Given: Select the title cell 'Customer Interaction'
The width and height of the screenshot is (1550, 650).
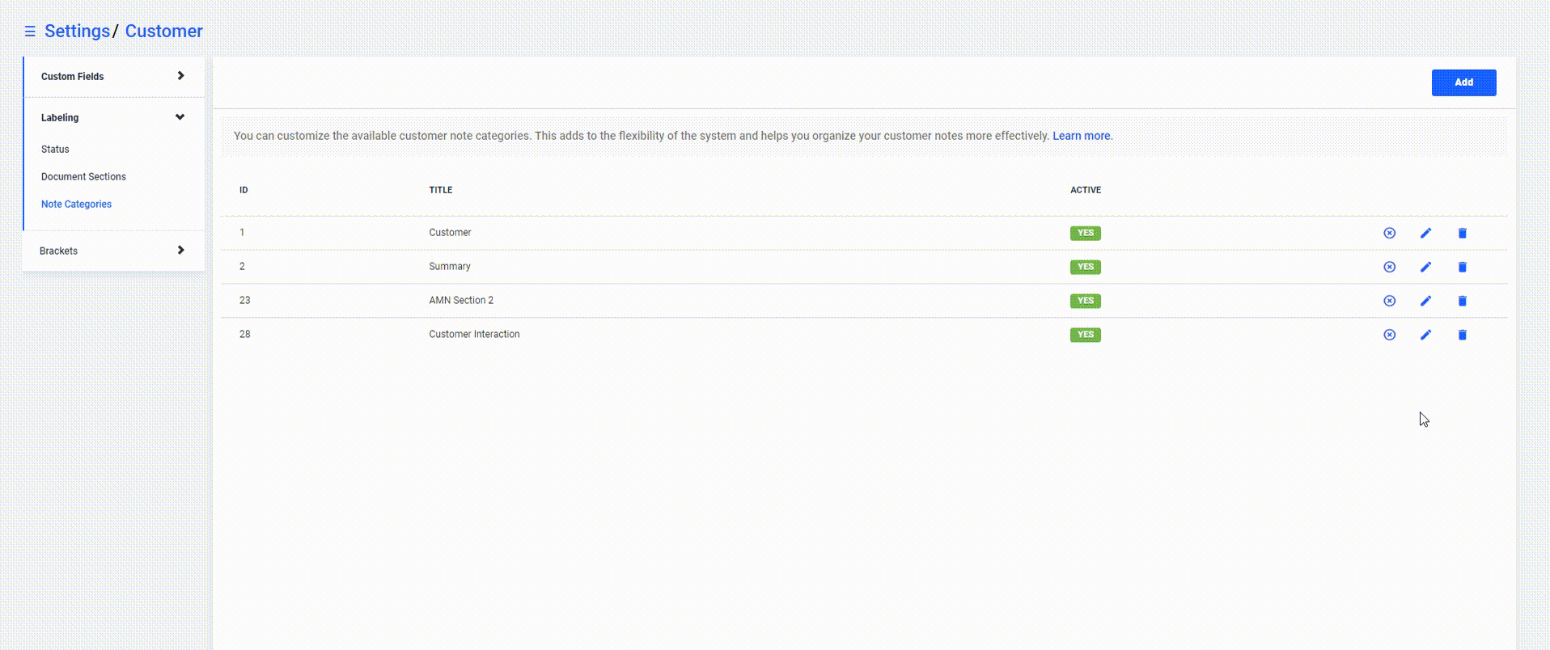Looking at the screenshot, I should tap(474, 335).
